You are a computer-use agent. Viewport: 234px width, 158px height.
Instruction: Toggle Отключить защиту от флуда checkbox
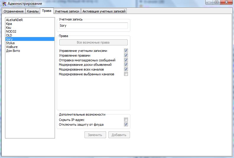pyautogui.click(x=126, y=125)
